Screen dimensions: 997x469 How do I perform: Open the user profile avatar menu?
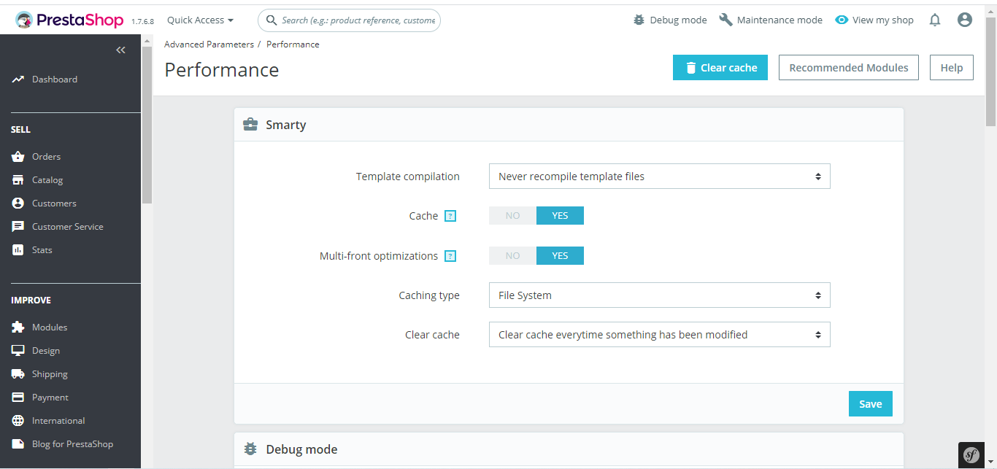point(965,20)
